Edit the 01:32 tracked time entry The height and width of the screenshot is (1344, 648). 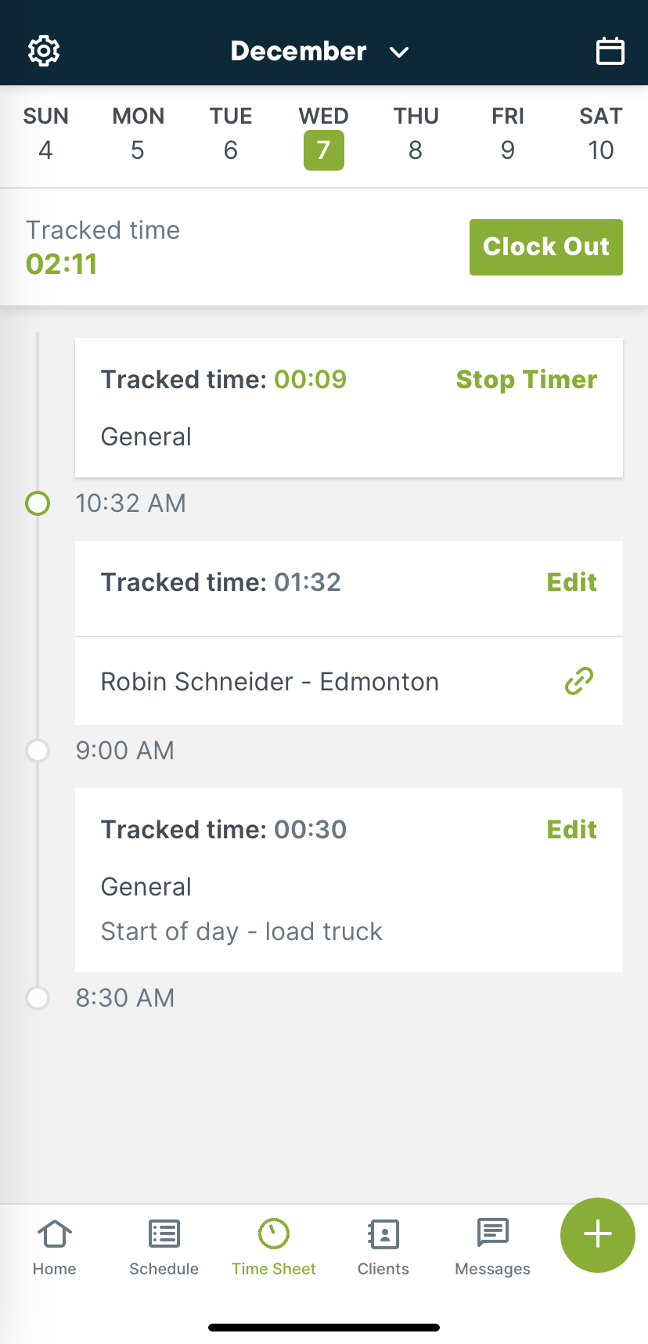(571, 582)
